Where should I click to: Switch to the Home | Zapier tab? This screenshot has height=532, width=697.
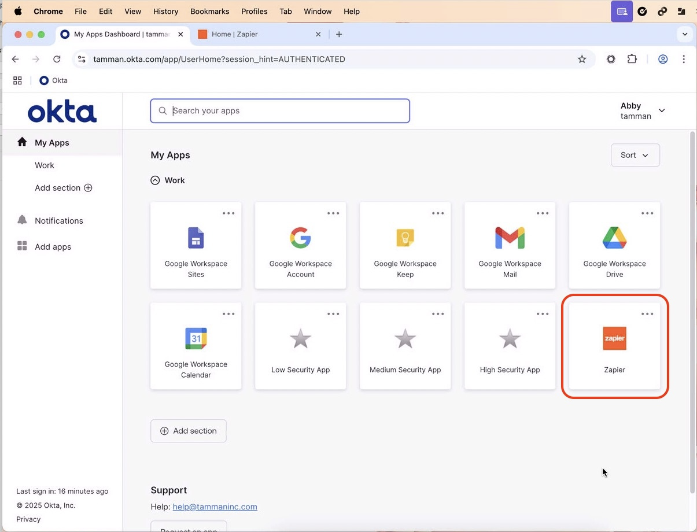point(259,34)
